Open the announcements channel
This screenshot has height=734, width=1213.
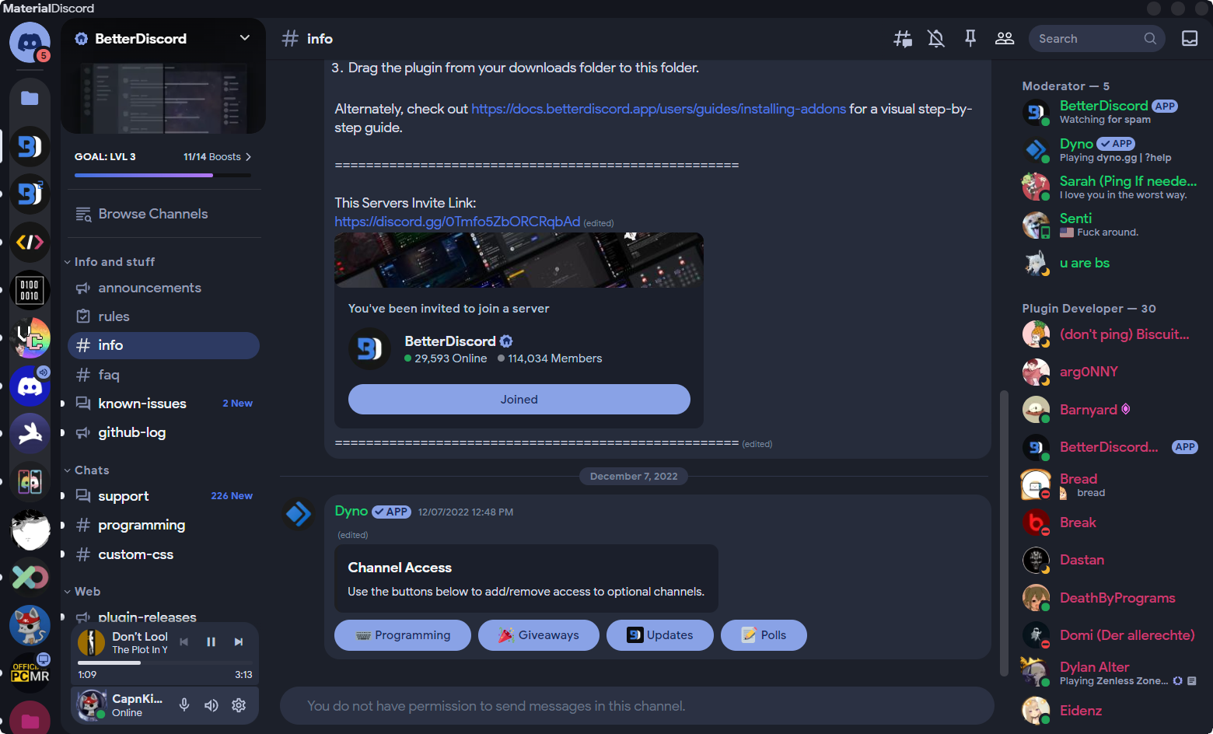pos(163,288)
